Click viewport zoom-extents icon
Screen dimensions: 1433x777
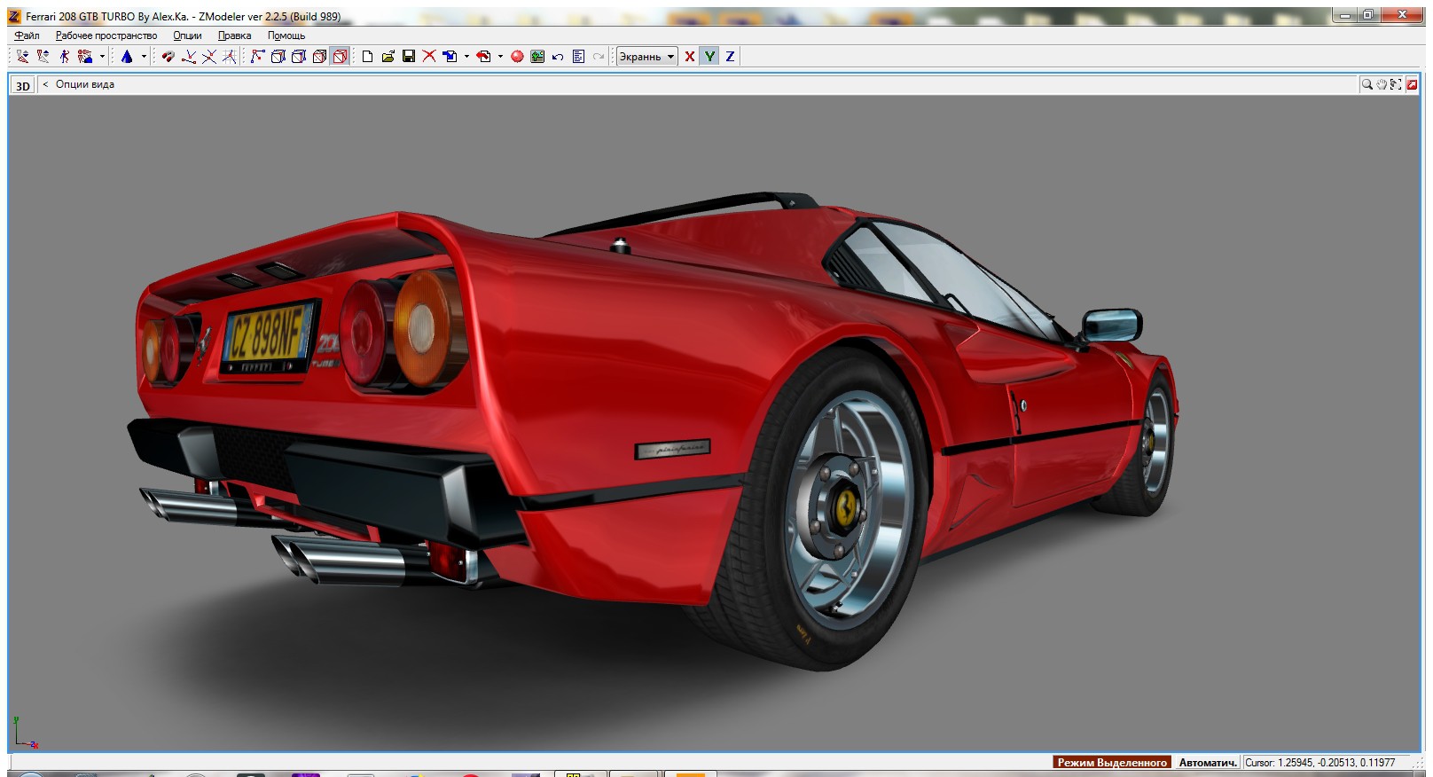(x=1396, y=84)
